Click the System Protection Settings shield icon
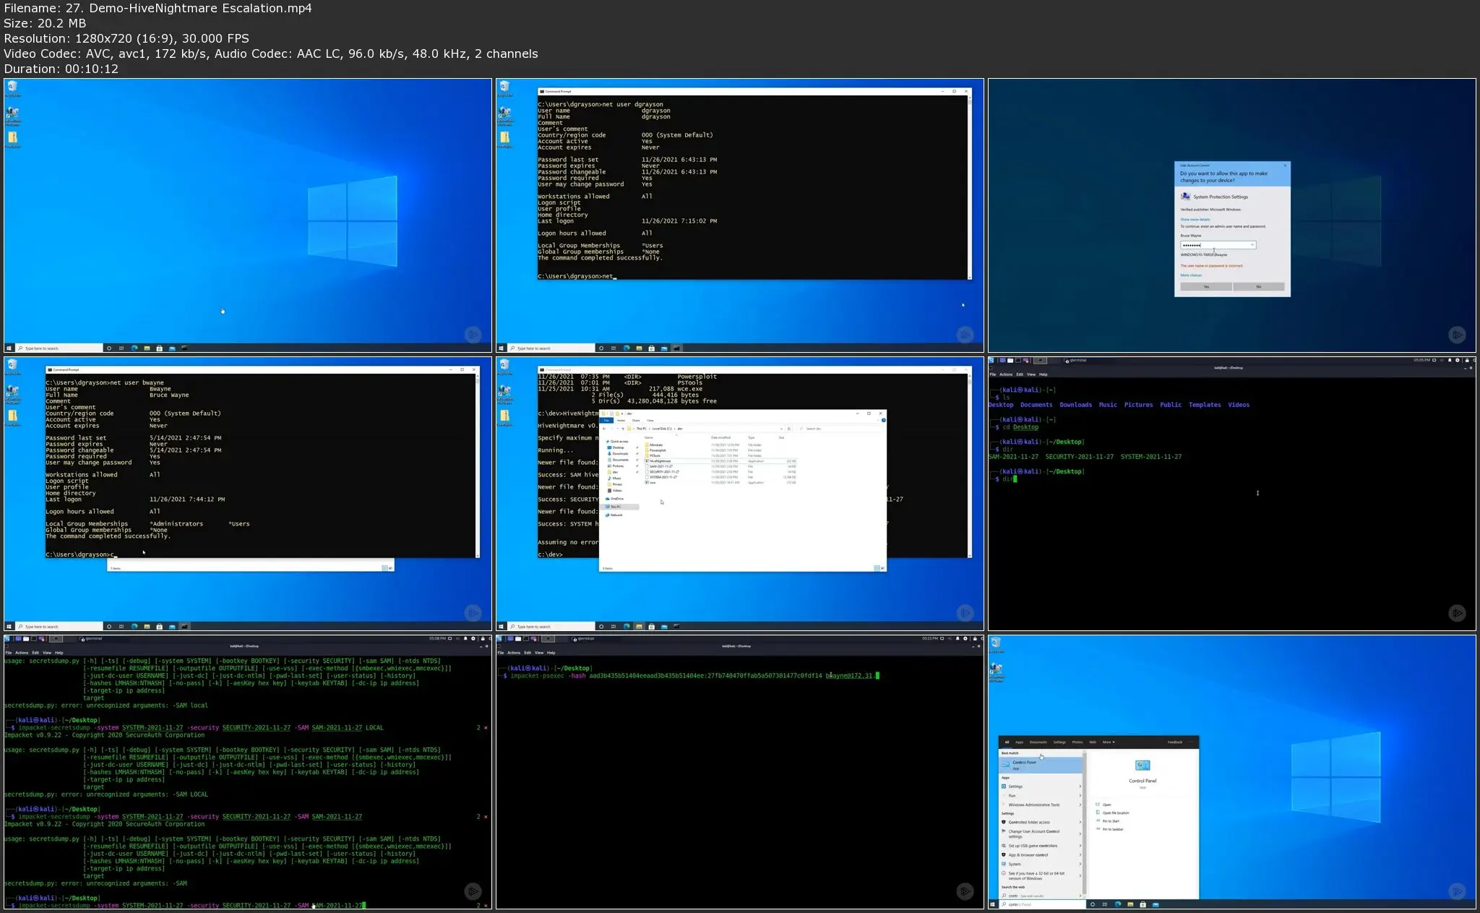Viewport: 1480px width, 913px height. pyautogui.click(x=1185, y=197)
